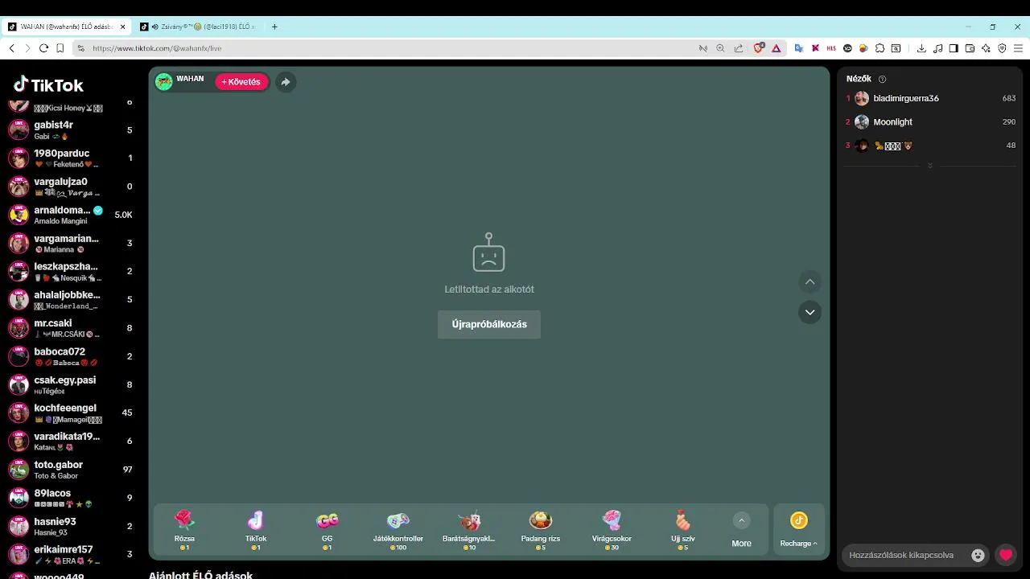Open csak.egy.pasi live channel
The image size is (1030, 579).
coord(72,384)
